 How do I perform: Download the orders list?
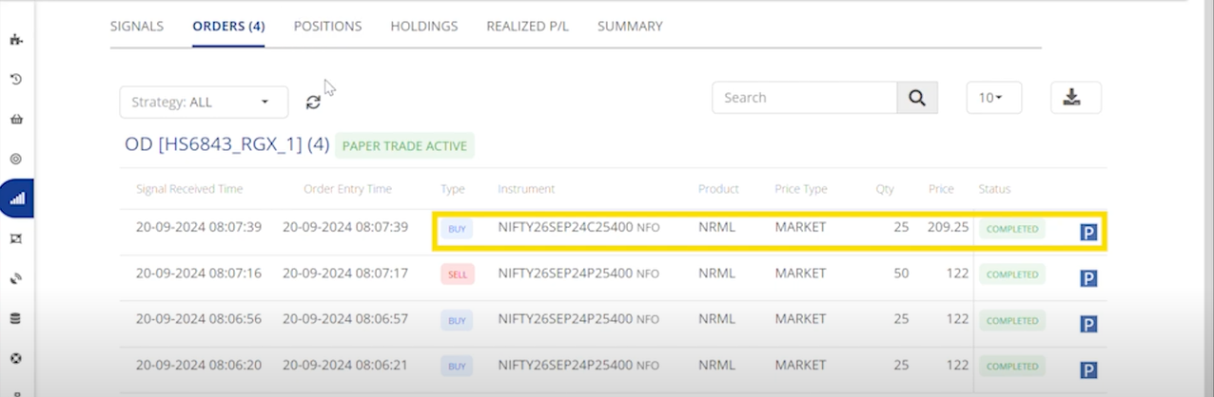(1075, 98)
